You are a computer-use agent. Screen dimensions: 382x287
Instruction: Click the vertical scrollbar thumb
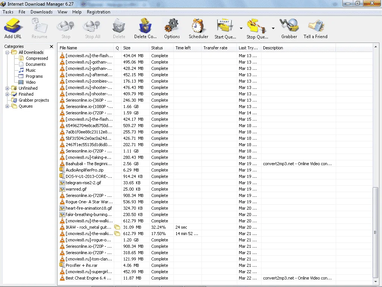tap(375, 232)
